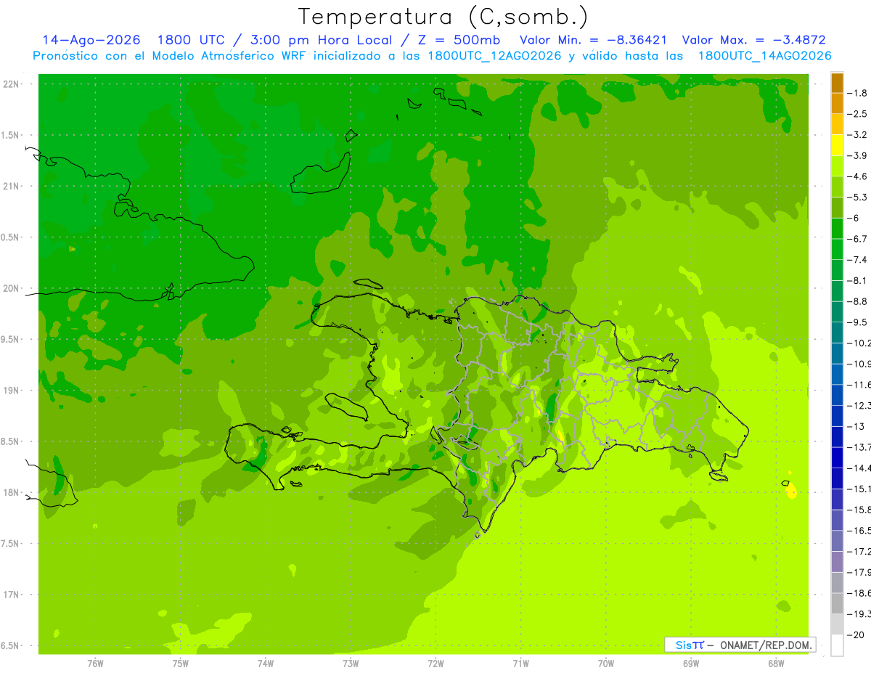Click the 'SisTT - ONAMET/REP.DOM.' credit box
871x673 pixels.
pos(740,645)
